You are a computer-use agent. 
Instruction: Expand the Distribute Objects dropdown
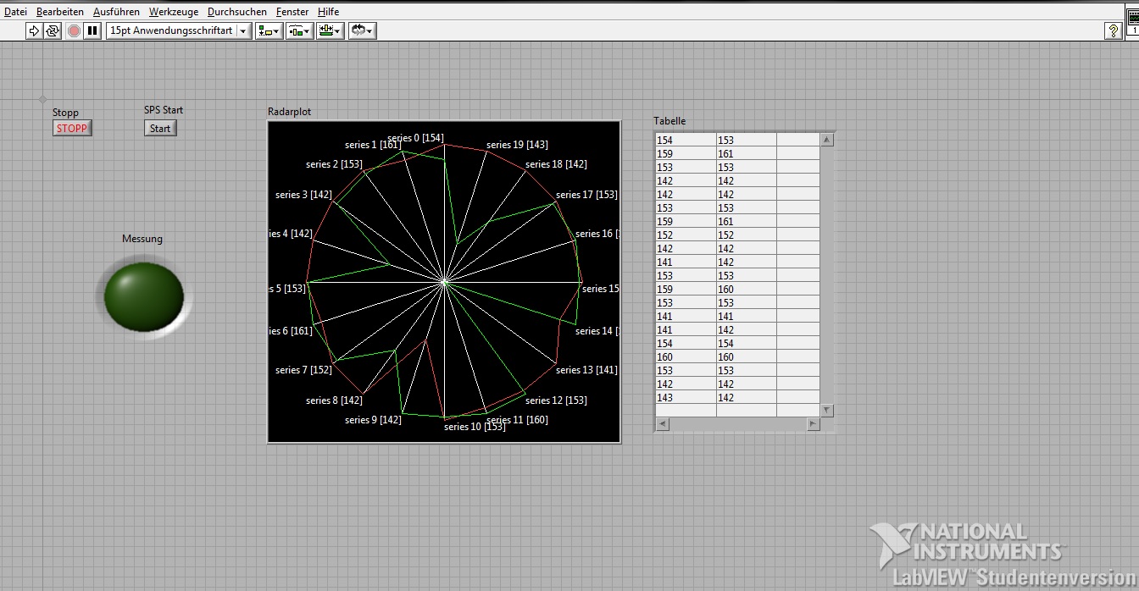(x=299, y=31)
